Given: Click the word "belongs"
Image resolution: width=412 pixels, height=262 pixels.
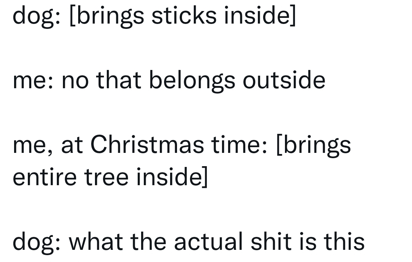Looking at the screenshot, I should [x=192, y=81].
